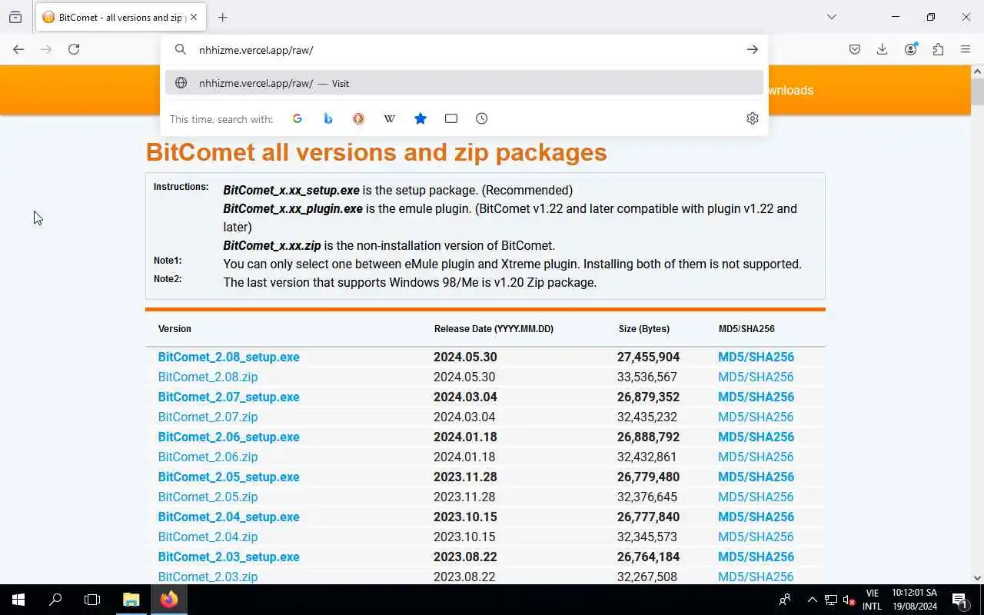Search with DuckDuckGo this time

358,118
